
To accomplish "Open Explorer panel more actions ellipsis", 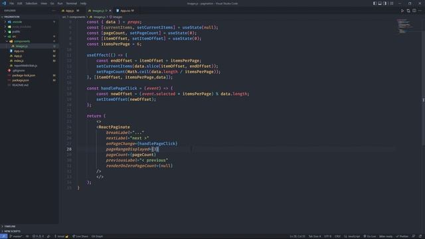I will coord(54,11).
